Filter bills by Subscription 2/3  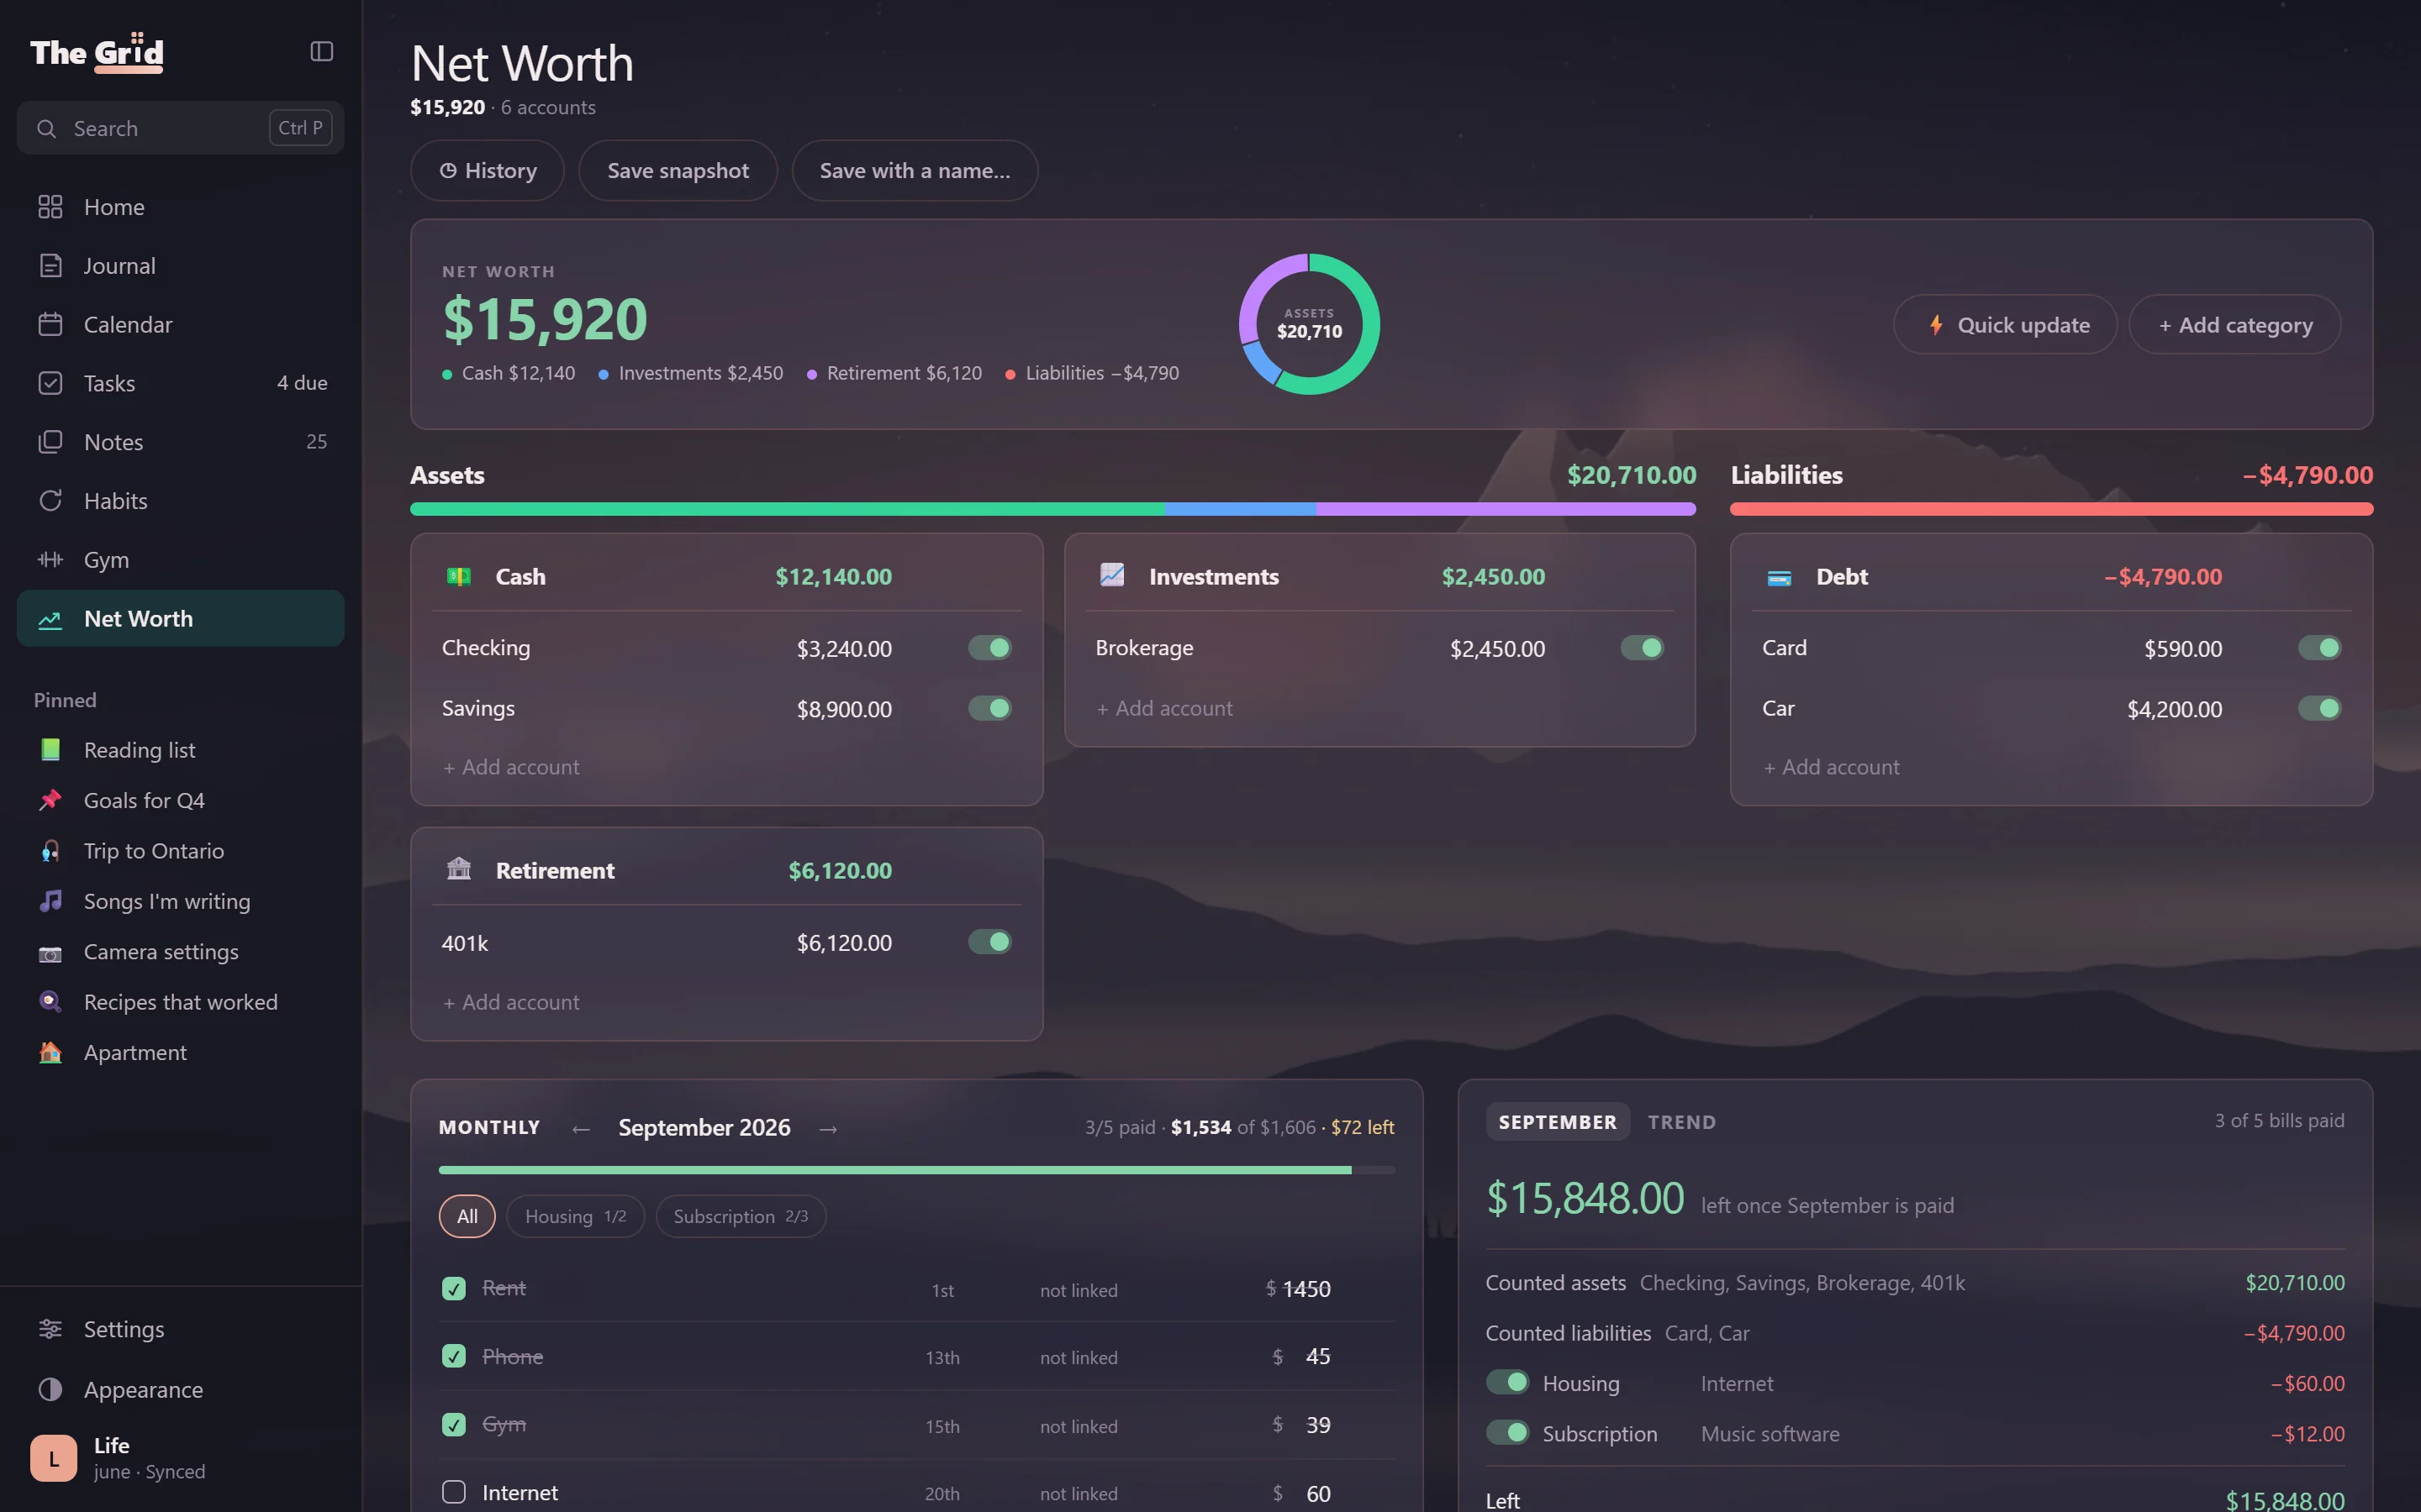tap(741, 1216)
